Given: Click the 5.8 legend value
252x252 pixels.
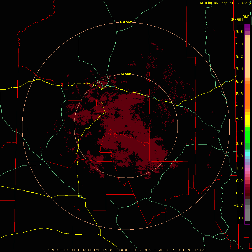Looking at the screenshot, I should tap(239, 94).
